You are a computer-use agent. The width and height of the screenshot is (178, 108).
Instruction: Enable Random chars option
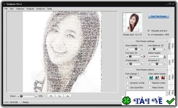pos(150,83)
